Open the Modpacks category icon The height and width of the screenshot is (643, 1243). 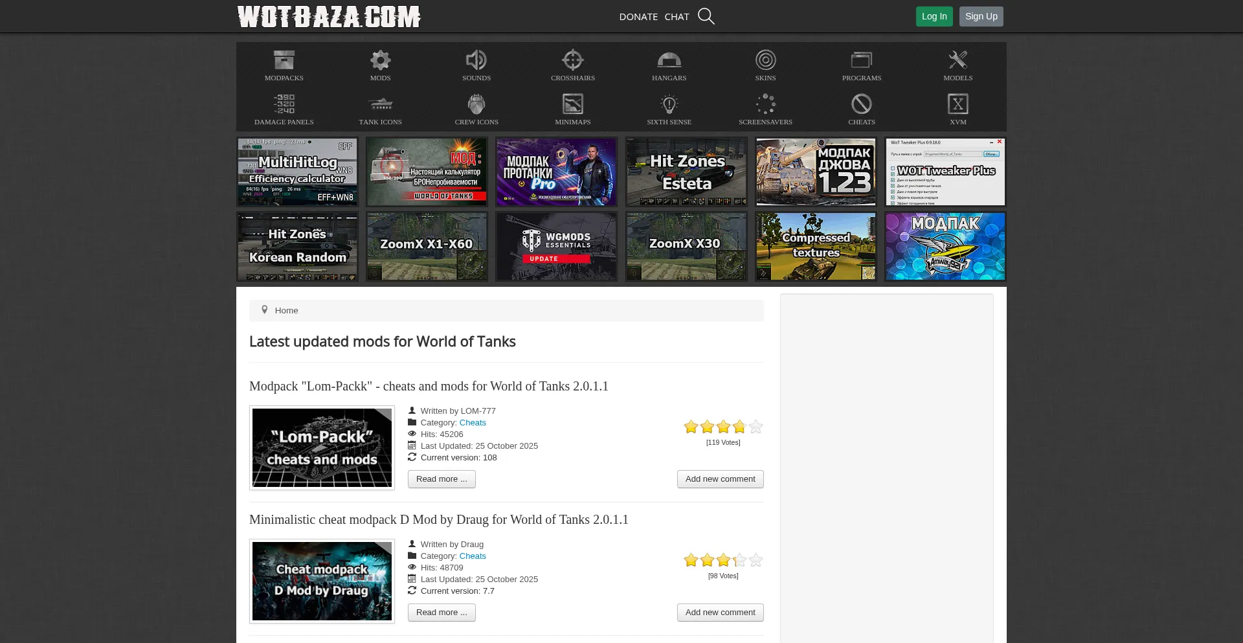[284, 61]
